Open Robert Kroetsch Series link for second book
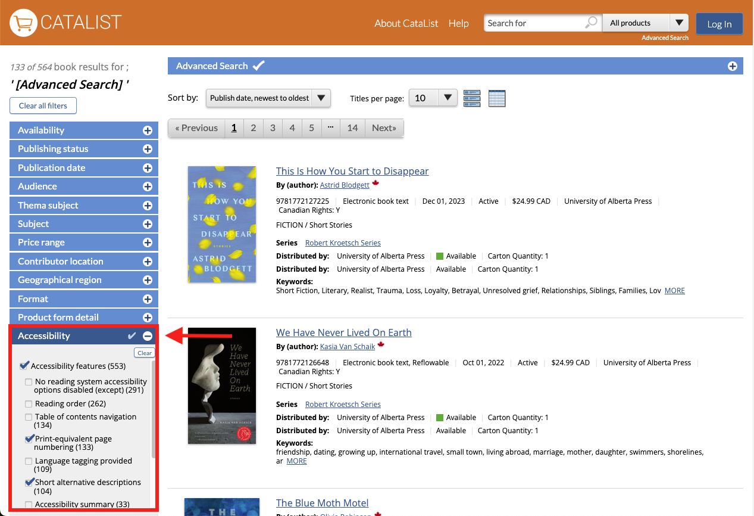The width and height of the screenshot is (754, 516). 343,405
